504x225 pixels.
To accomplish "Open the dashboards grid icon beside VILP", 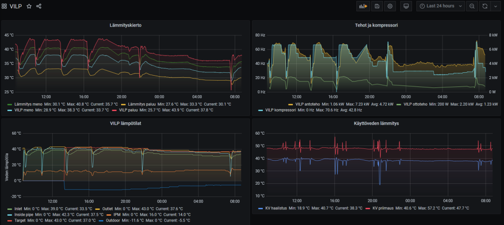I will 4,6.
